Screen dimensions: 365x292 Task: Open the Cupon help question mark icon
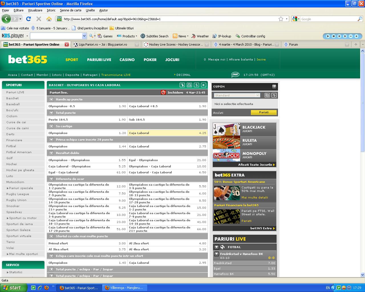point(274,86)
